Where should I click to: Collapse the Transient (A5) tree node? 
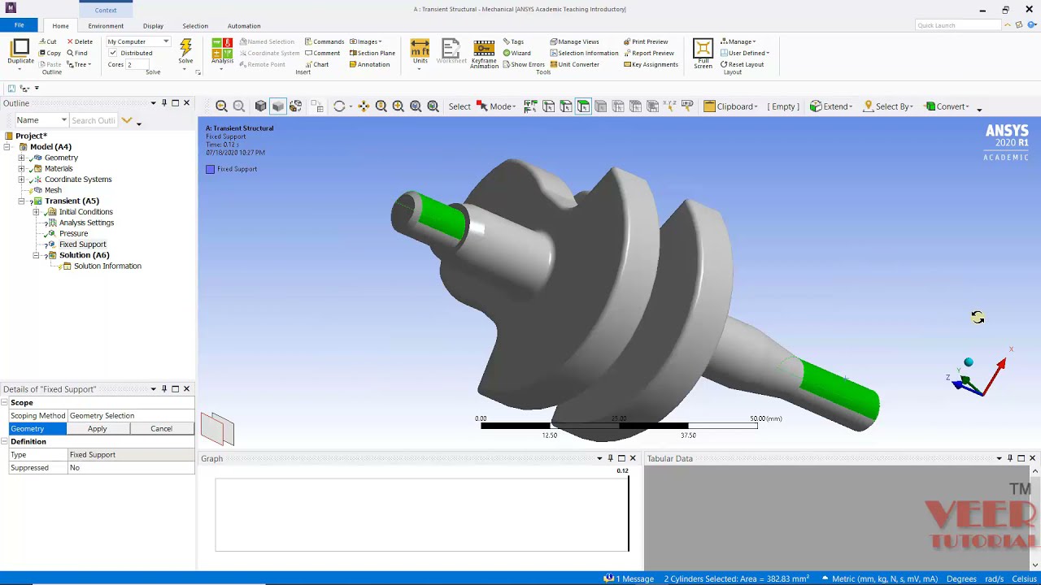[21, 201]
